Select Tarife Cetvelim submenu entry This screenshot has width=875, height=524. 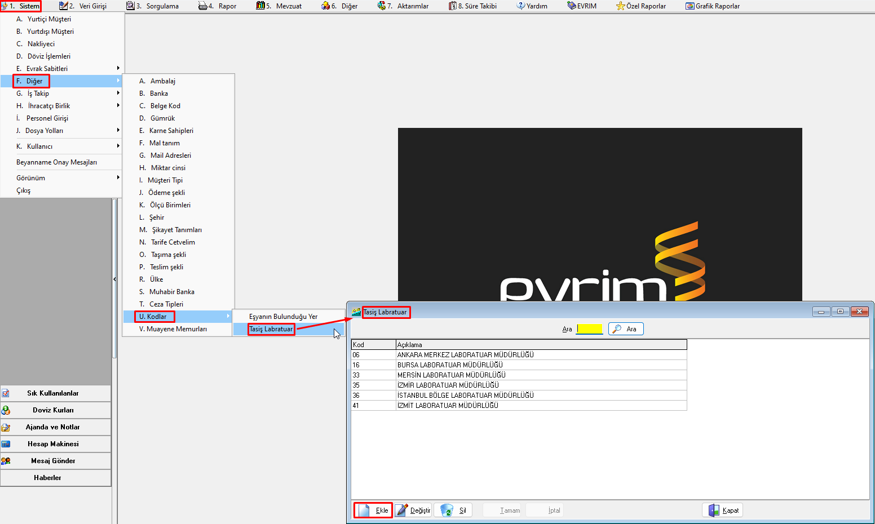click(x=178, y=242)
